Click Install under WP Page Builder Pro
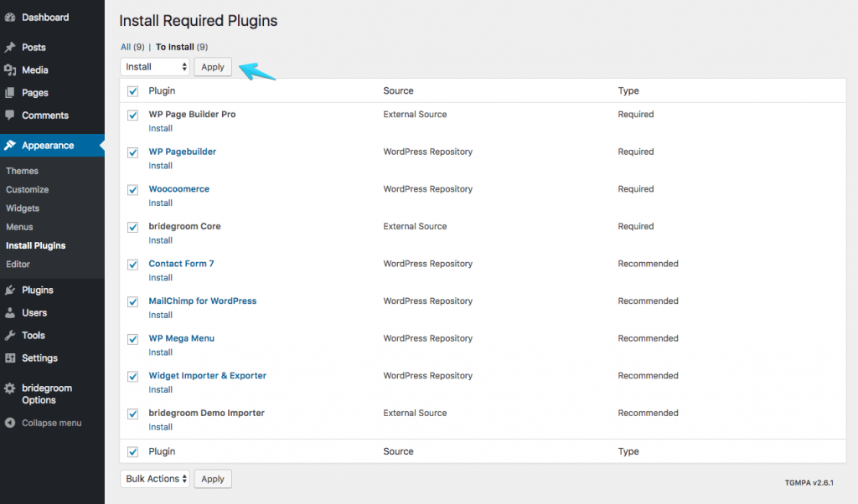This screenshot has width=858, height=504. click(x=160, y=128)
